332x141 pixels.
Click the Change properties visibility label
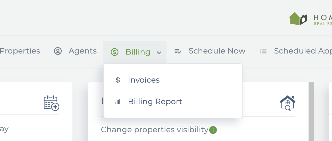pos(154,130)
